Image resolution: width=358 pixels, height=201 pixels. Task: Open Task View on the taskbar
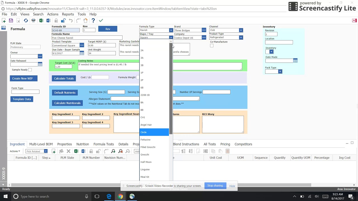pos(97,197)
